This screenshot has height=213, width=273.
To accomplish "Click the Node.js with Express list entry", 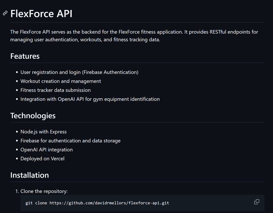I will [44, 131].
